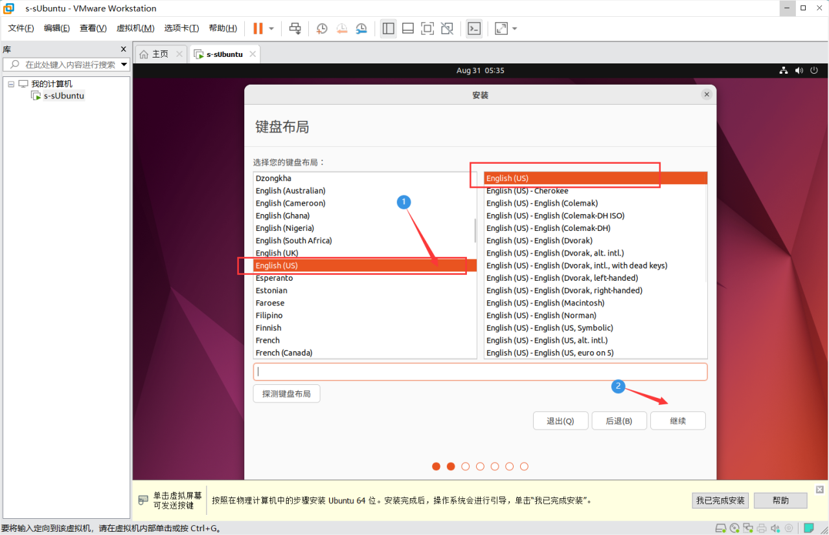Click the 我已完成安装 button
The width and height of the screenshot is (829, 535).
(720, 500)
